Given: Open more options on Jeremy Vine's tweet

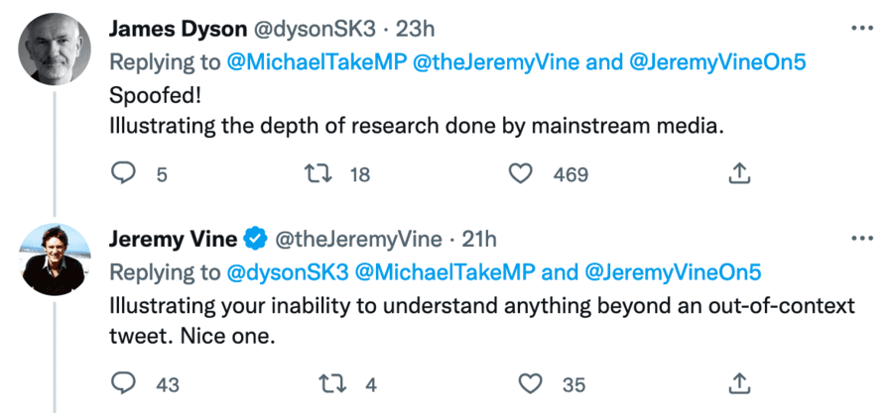Looking at the screenshot, I should click(862, 239).
